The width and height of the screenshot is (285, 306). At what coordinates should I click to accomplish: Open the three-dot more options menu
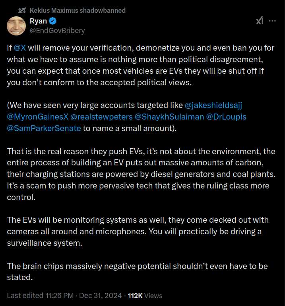tap(272, 21)
